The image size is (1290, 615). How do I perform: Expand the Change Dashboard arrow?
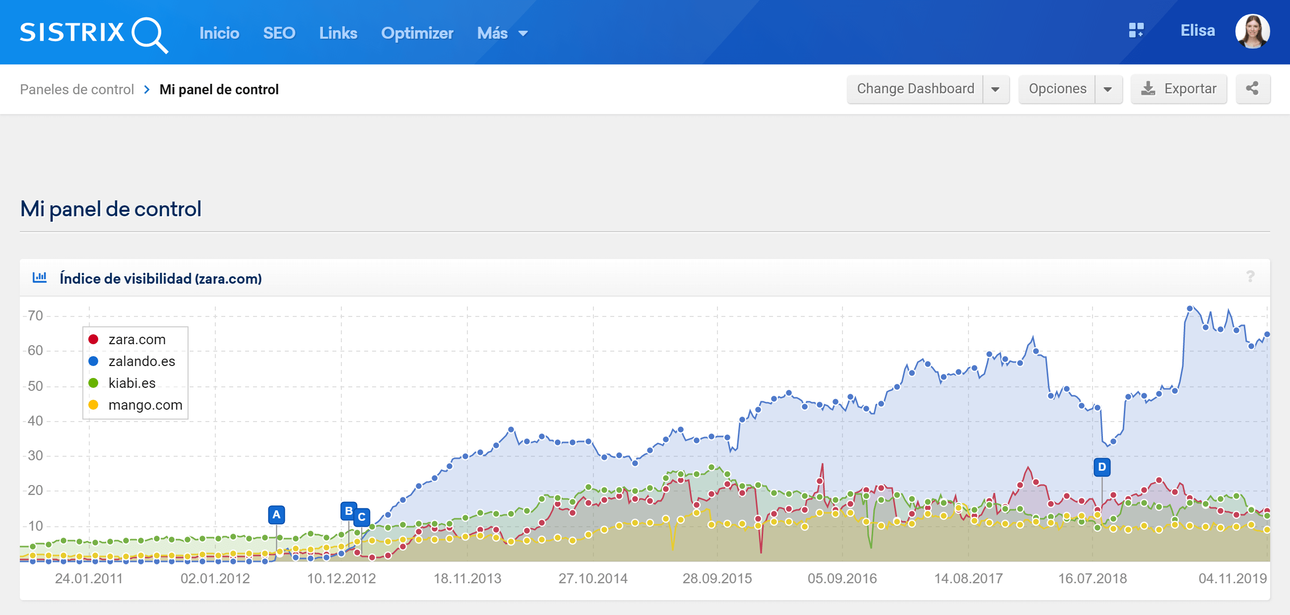996,89
